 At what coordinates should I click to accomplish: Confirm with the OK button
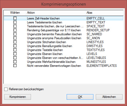point(80,97)
